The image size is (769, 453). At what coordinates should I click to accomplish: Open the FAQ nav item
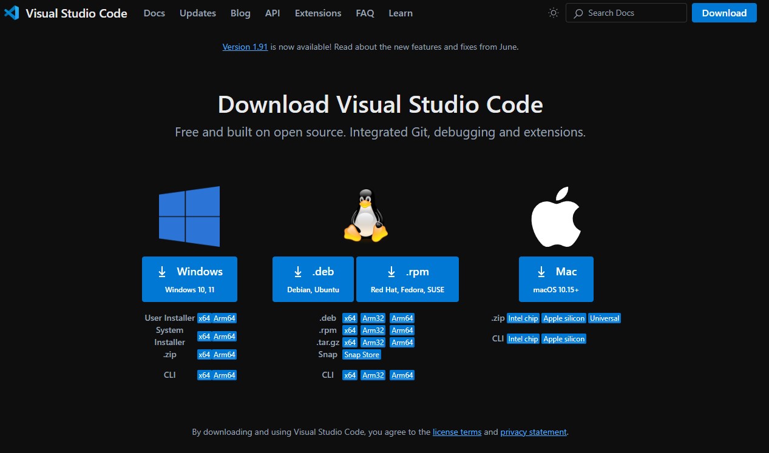coord(365,13)
